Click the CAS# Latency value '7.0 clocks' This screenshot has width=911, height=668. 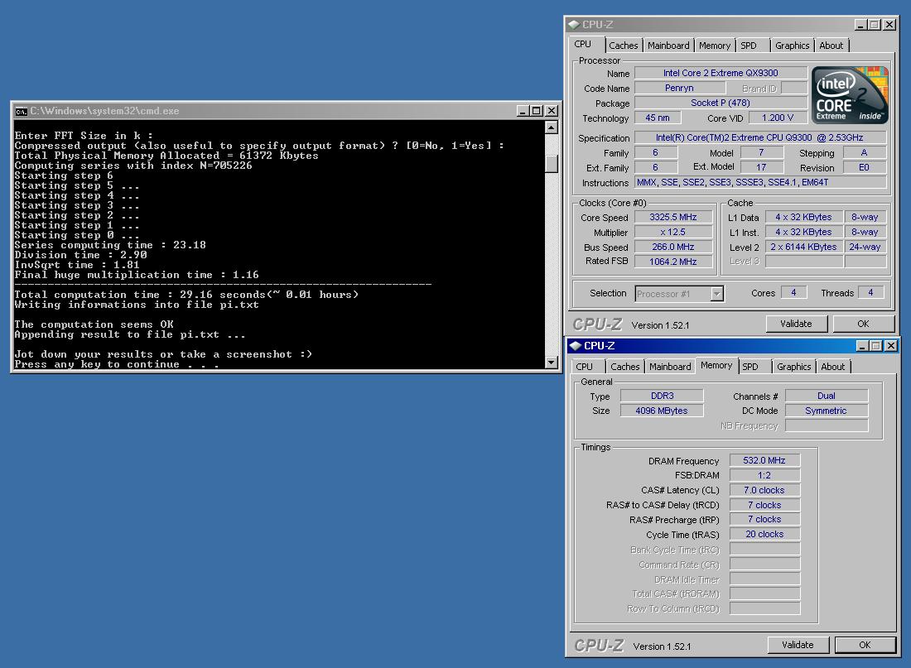click(764, 490)
